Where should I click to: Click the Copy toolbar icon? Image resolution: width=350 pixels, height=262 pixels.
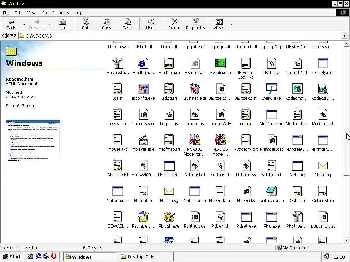coord(107,21)
